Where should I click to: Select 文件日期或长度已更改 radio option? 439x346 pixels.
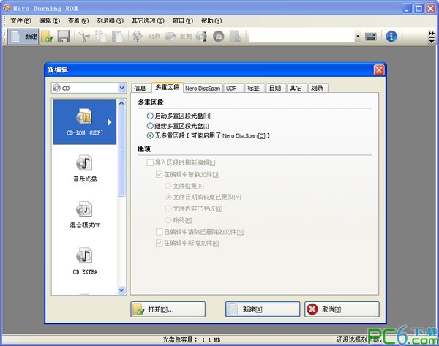tap(203, 197)
